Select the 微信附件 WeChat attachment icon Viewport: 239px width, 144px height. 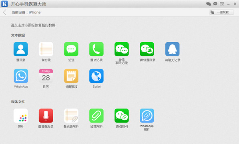(x=122, y=116)
